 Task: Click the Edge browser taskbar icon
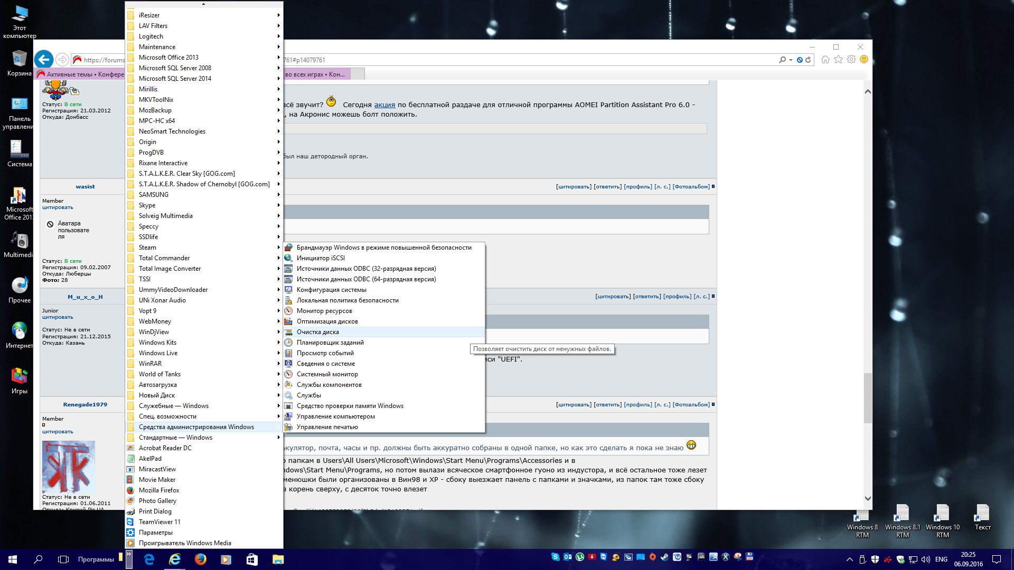pos(149,559)
